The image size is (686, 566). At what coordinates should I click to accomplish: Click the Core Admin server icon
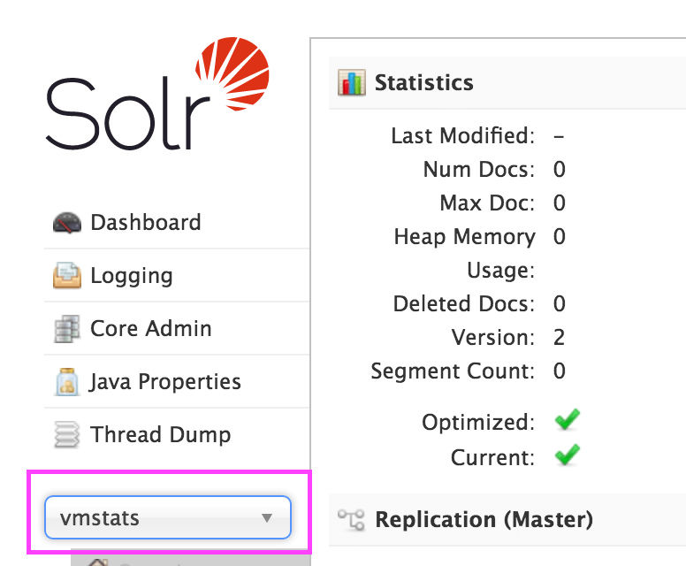pos(67,328)
